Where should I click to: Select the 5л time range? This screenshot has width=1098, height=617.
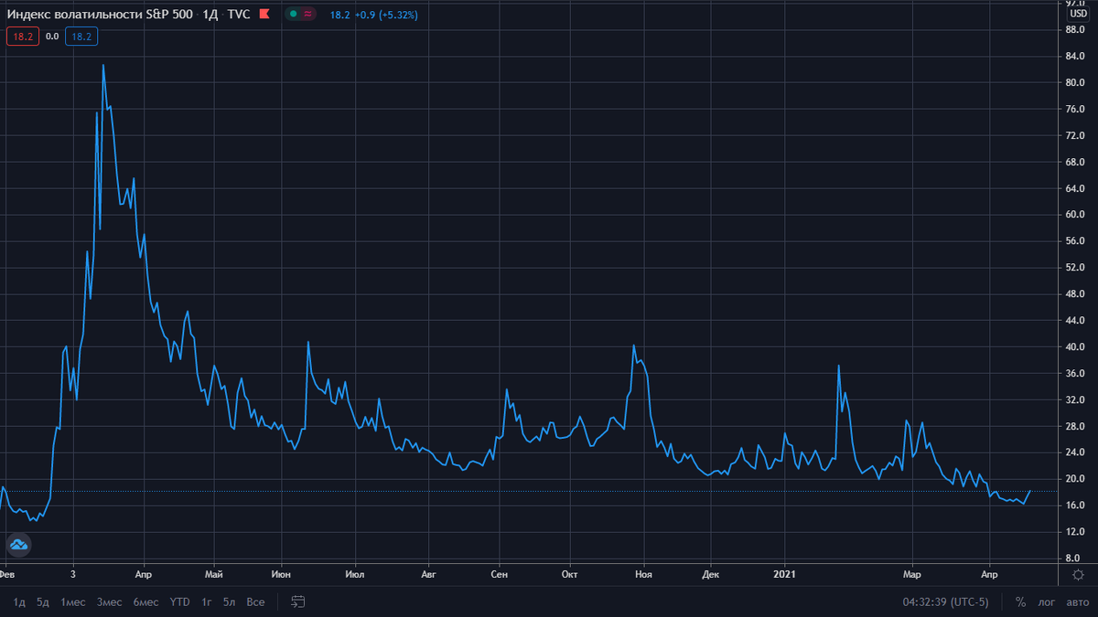[x=229, y=602]
